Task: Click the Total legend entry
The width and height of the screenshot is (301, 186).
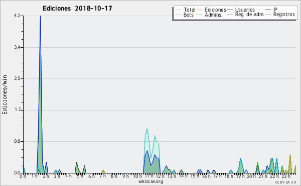Action: point(186,10)
